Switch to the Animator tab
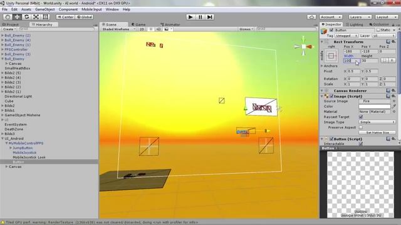 [x=170, y=24]
